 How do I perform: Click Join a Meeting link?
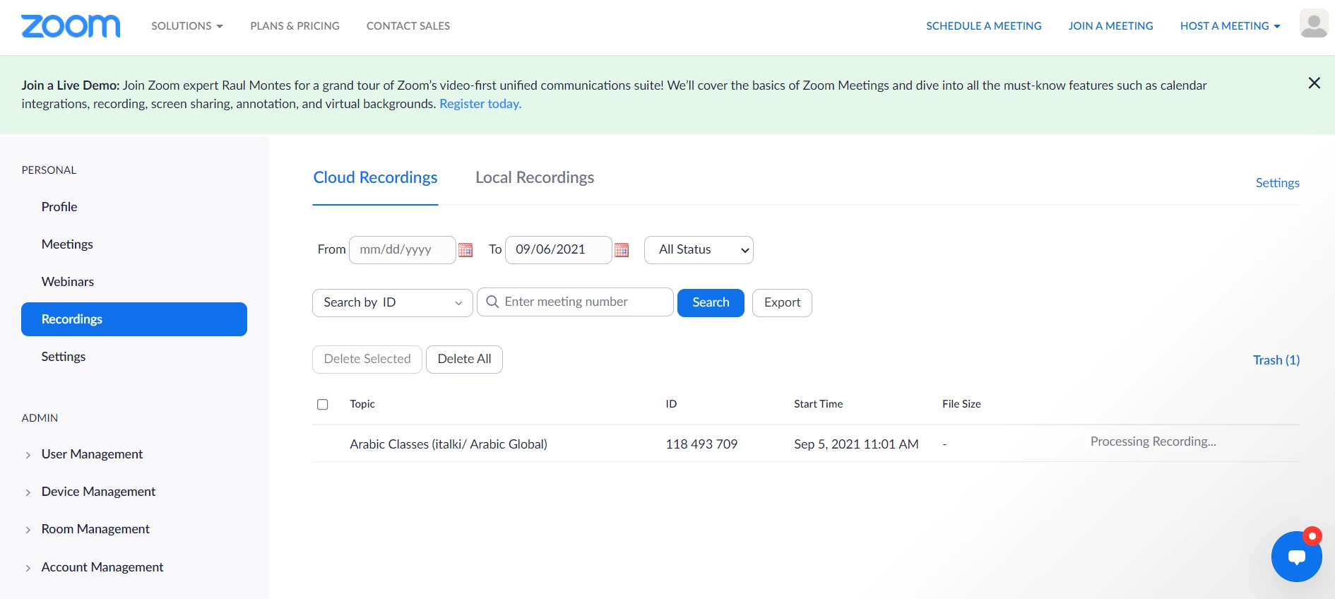point(1110,26)
